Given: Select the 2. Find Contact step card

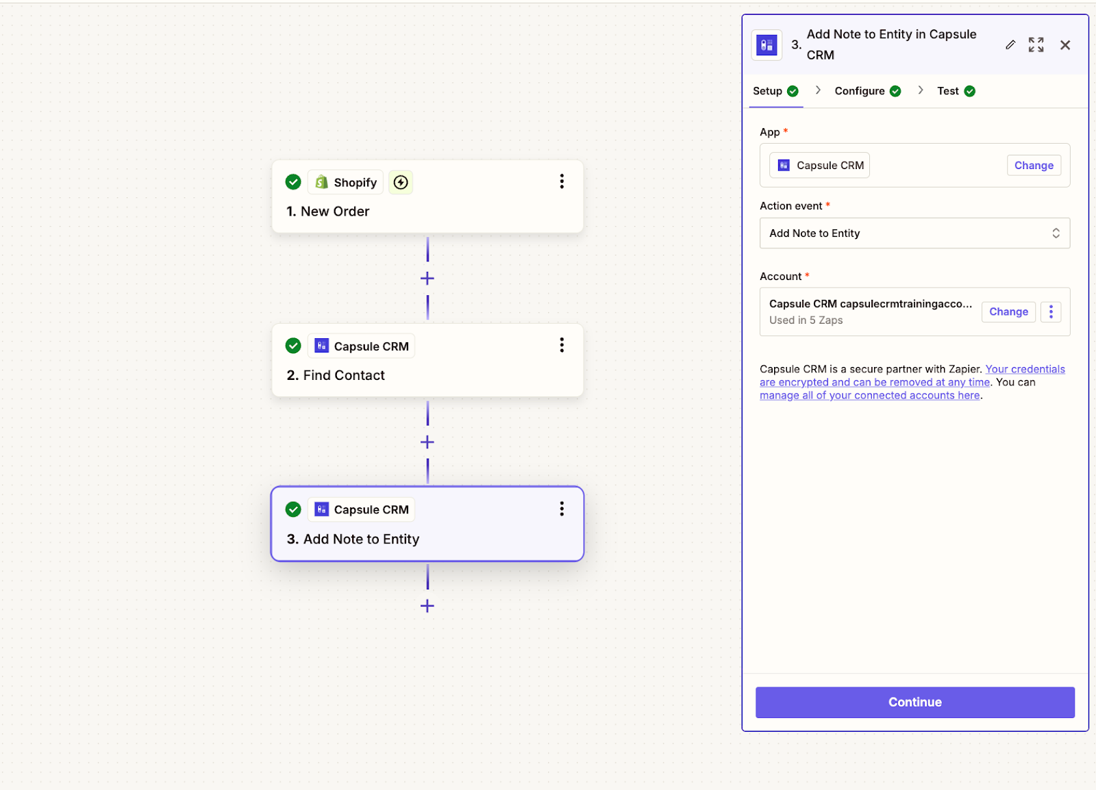Looking at the screenshot, I should tap(427, 360).
